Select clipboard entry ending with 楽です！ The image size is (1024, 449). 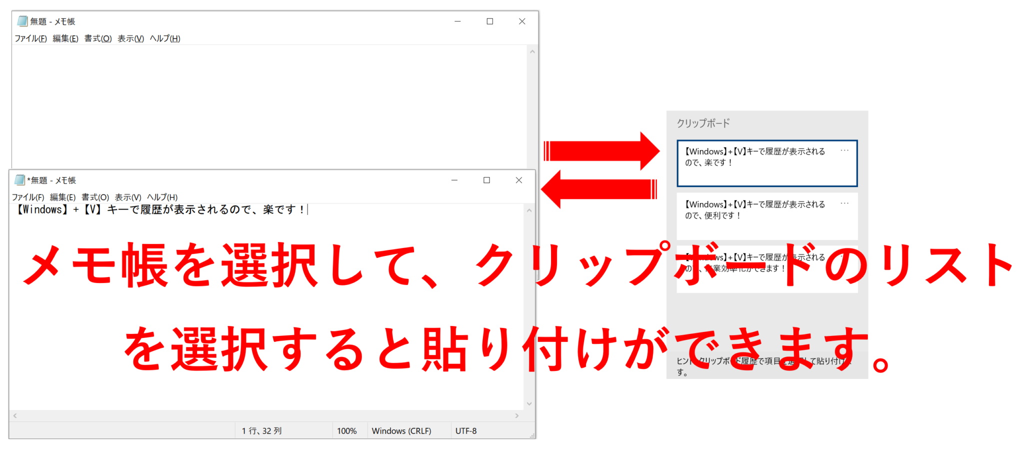[x=767, y=163]
